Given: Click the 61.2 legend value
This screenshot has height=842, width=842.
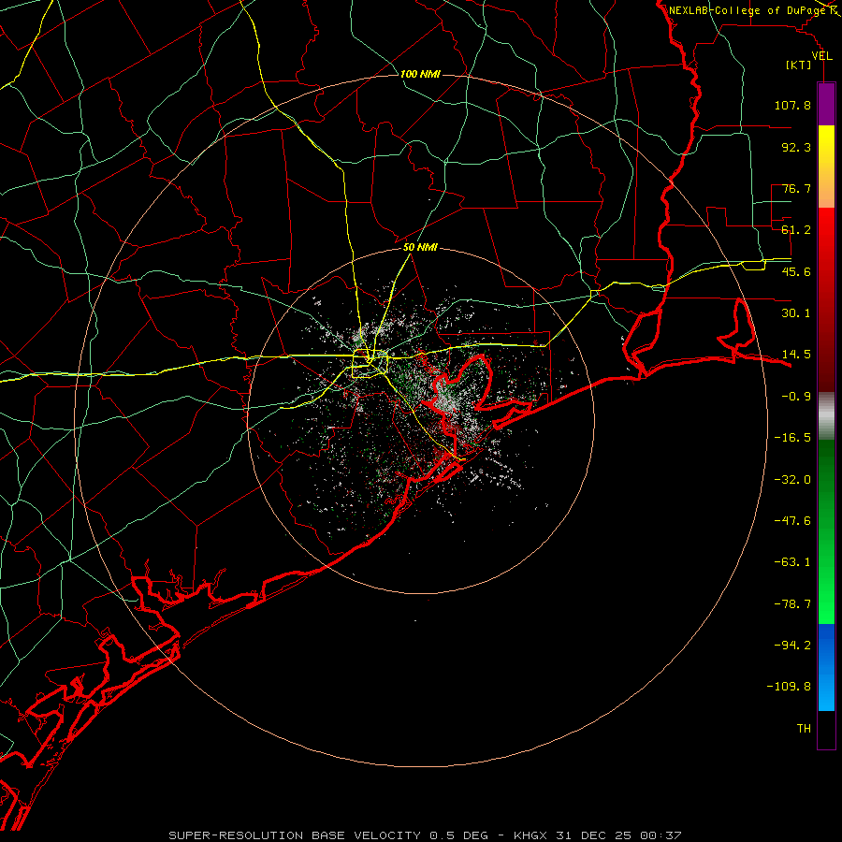Looking at the screenshot, I should pos(796,230).
